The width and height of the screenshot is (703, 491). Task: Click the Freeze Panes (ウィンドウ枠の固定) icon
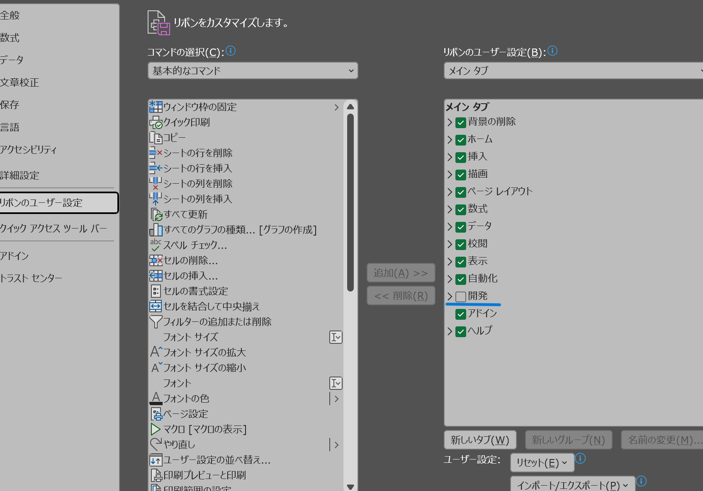(x=156, y=107)
